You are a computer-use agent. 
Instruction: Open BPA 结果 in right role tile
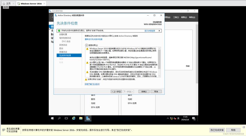[x=132, y=103]
